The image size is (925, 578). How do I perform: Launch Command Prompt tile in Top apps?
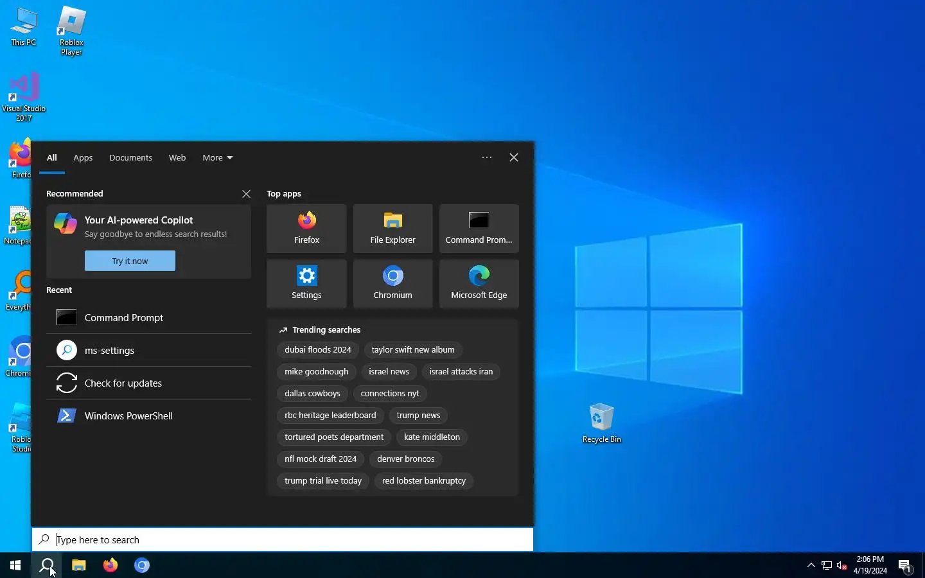pos(479,229)
